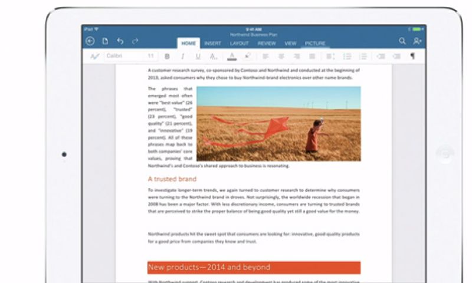Image resolution: width=472 pixels, height=283 pixels.
Task: Increase paragraph indent
Action: click(x=396, y=56)
